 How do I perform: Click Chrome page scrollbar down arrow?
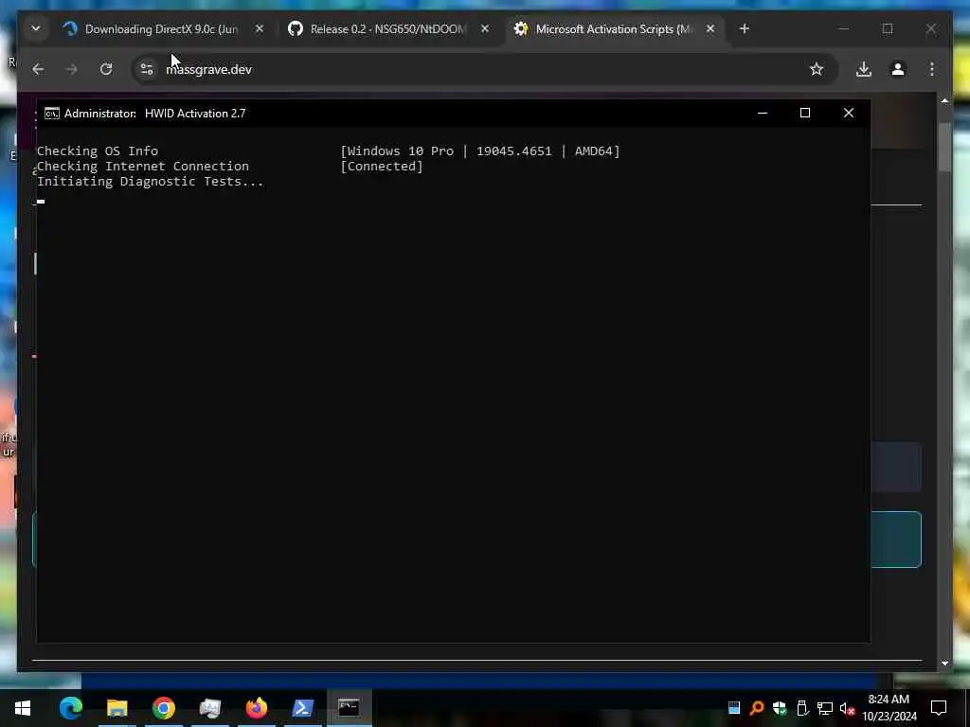pyautogui.click(x=944, y=664)
